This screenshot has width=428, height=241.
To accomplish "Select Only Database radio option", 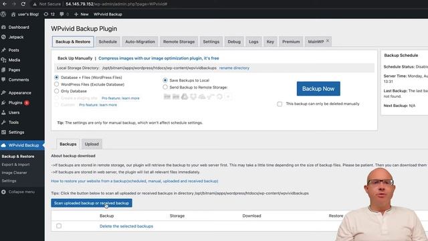I will pos(56,91).
